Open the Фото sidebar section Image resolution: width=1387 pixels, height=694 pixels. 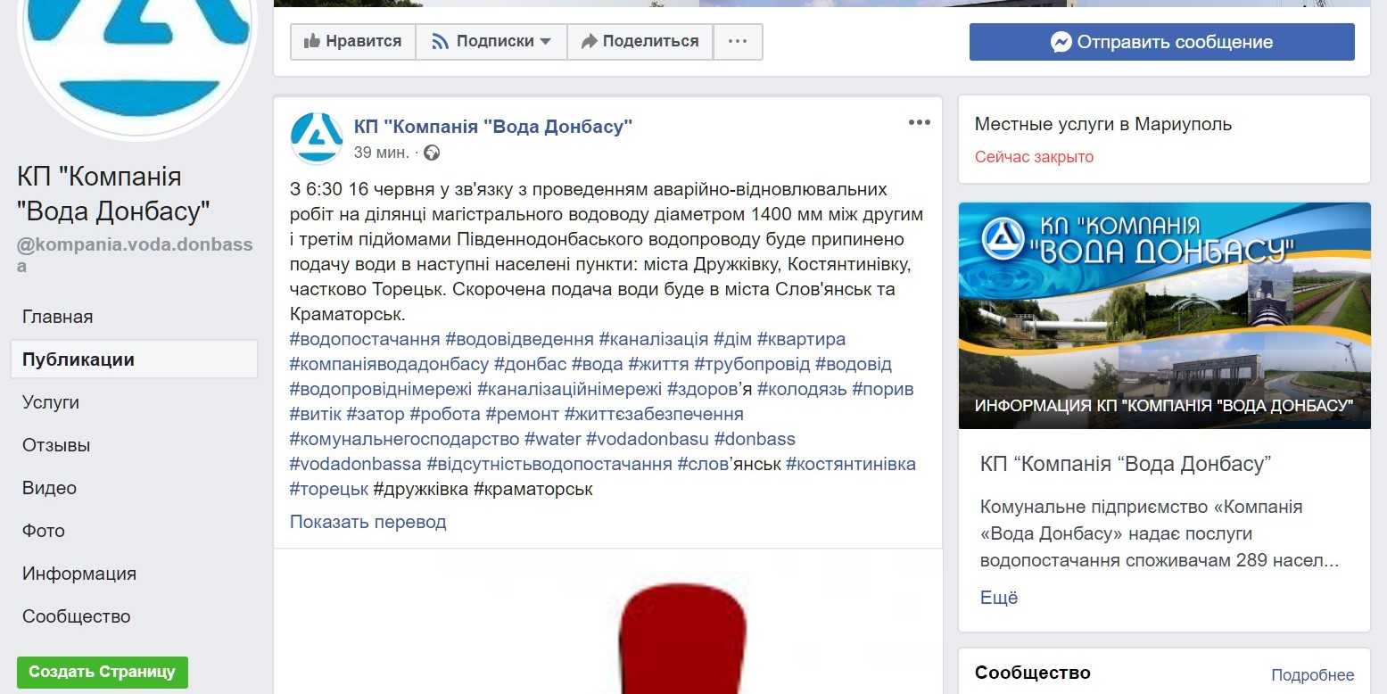(x=44, y=531)
